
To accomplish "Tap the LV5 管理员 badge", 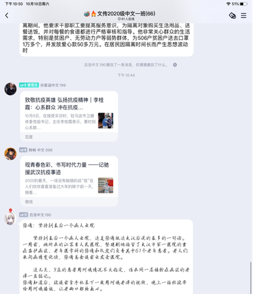I will [x=29, y=85].
